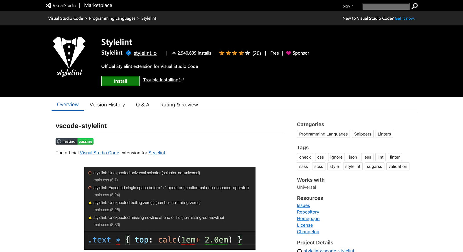Viewport: 463px width, 252px height.
Task: Open the Q & A tab
Action: point(143,105)
